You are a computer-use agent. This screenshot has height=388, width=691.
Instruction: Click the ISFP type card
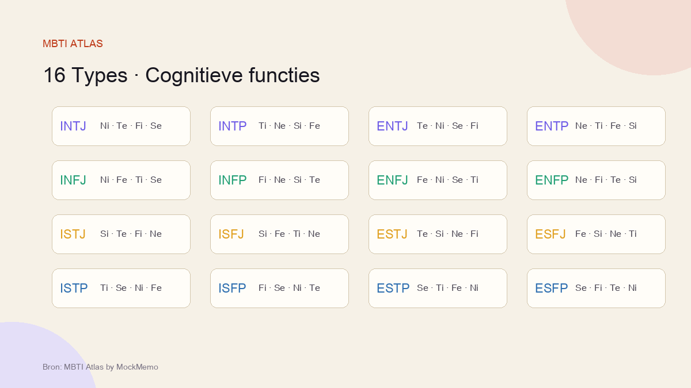(279, 288)
